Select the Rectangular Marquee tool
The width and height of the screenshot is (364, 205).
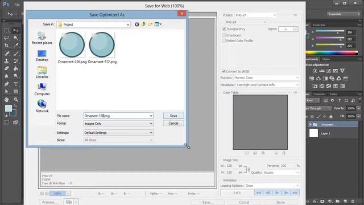[x=6, y=30]
